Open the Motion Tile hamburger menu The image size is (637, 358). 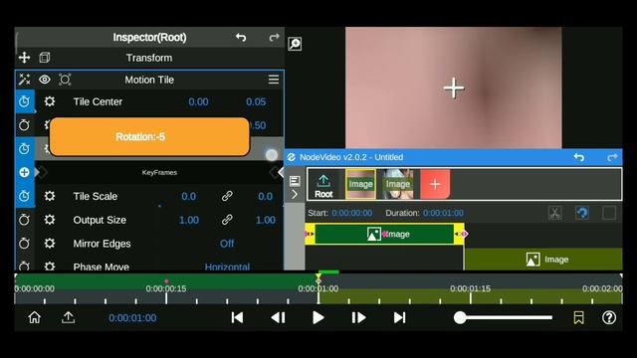(274, 80)
